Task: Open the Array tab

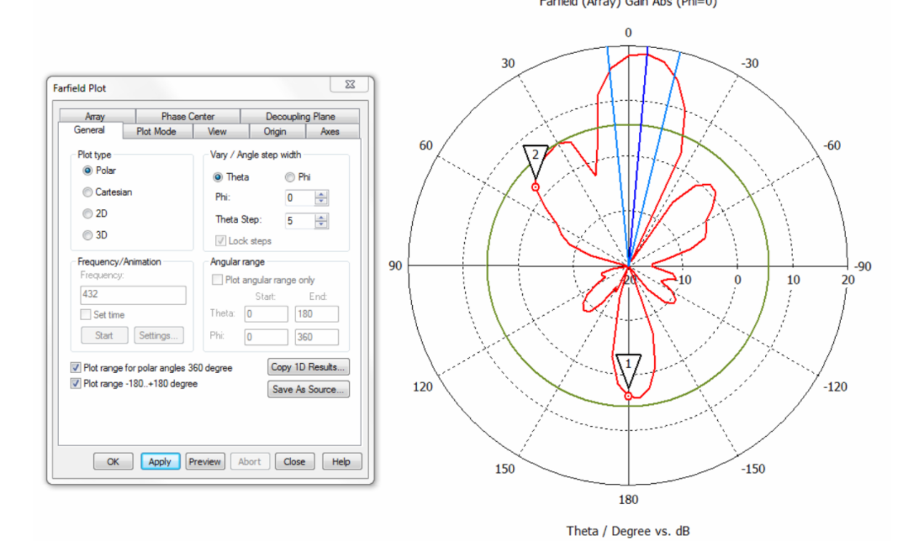Action: [x=97, y=116]
